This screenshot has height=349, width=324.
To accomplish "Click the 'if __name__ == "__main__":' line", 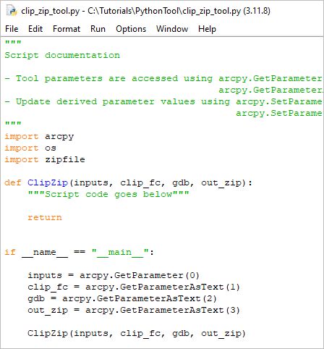I will pyautogui.click(x=80, y=253).
